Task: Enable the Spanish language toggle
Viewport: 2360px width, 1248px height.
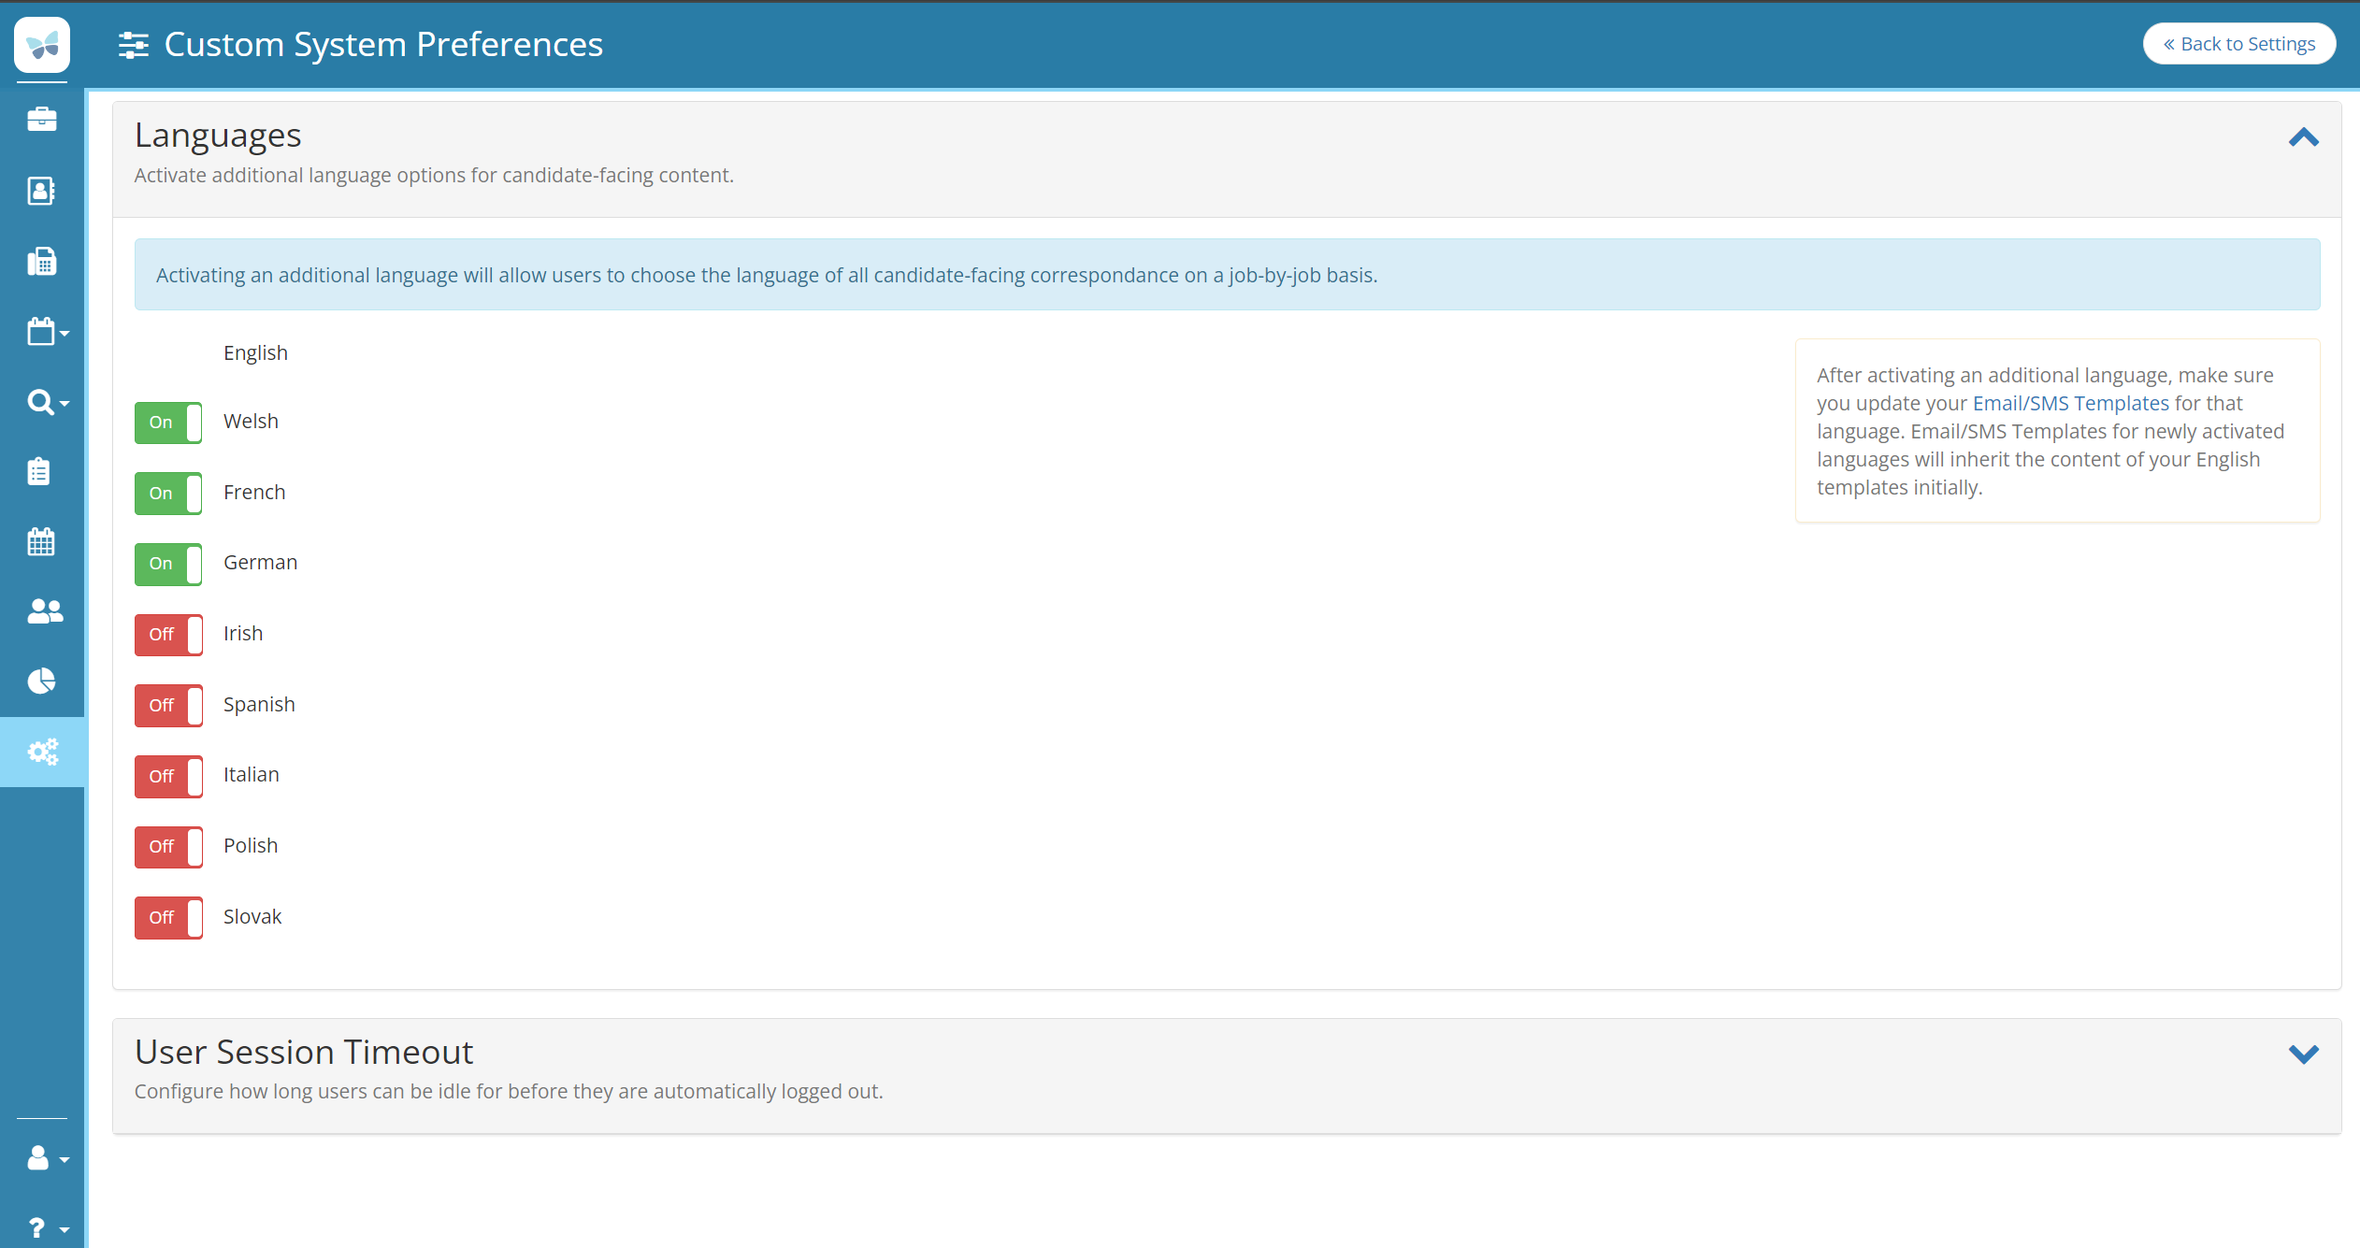Action: pyautogui.click(x=168, y=705)
